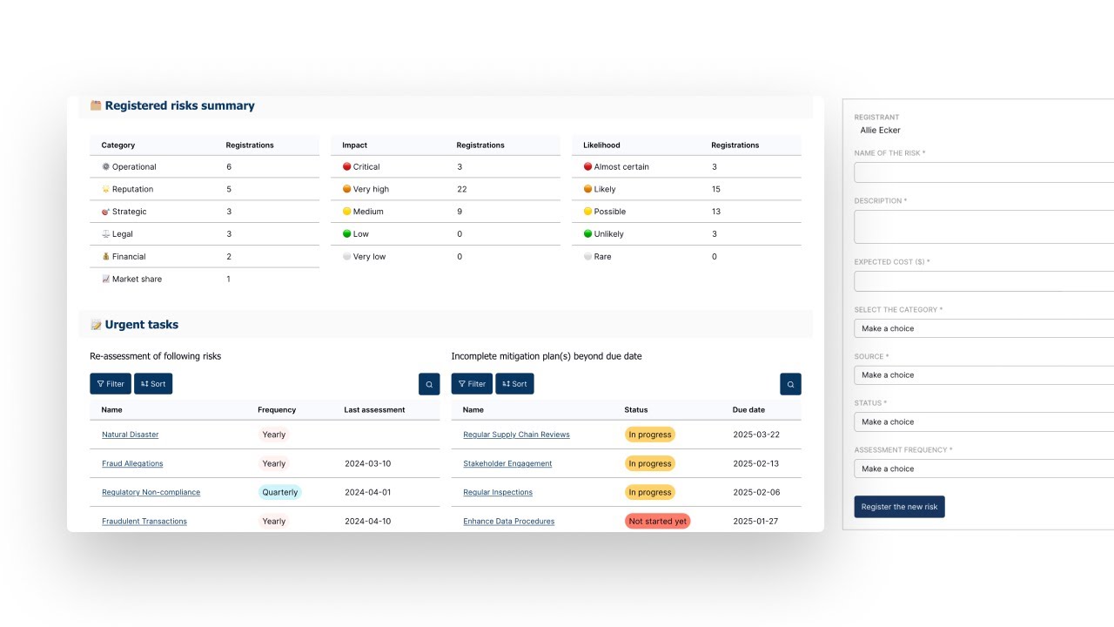1114x627 pixels.
Task: Sort the incomplete mitigation plans table
Action: (x=514, y=384)
